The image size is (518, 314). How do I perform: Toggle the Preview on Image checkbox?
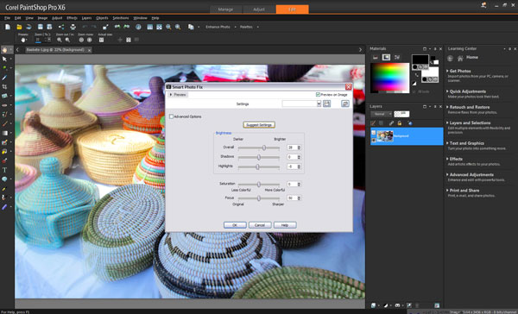click(318, 95)
